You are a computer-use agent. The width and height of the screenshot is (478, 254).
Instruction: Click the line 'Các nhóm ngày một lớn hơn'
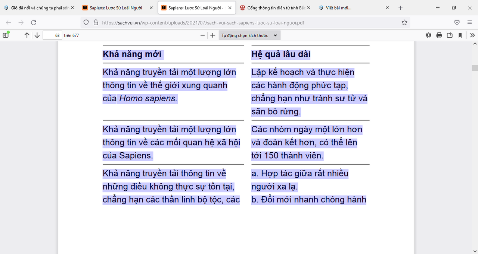(307, 130)
